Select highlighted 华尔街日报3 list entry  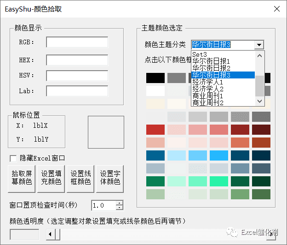[x=223, y=75]
